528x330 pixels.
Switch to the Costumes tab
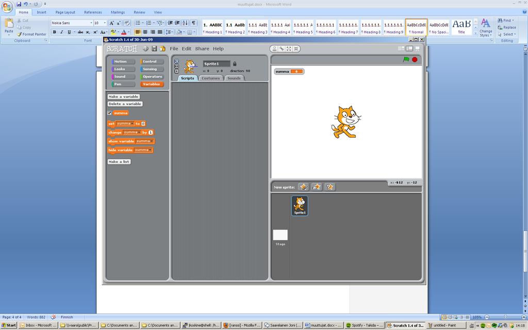(x=211, y=78)
